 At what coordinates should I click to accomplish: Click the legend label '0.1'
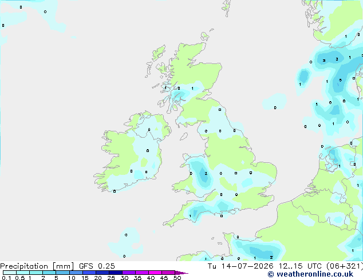pos(6,278)
